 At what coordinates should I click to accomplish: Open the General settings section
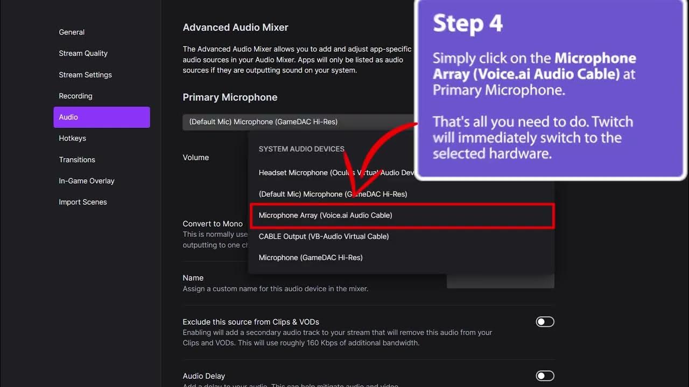coord(72,32)
